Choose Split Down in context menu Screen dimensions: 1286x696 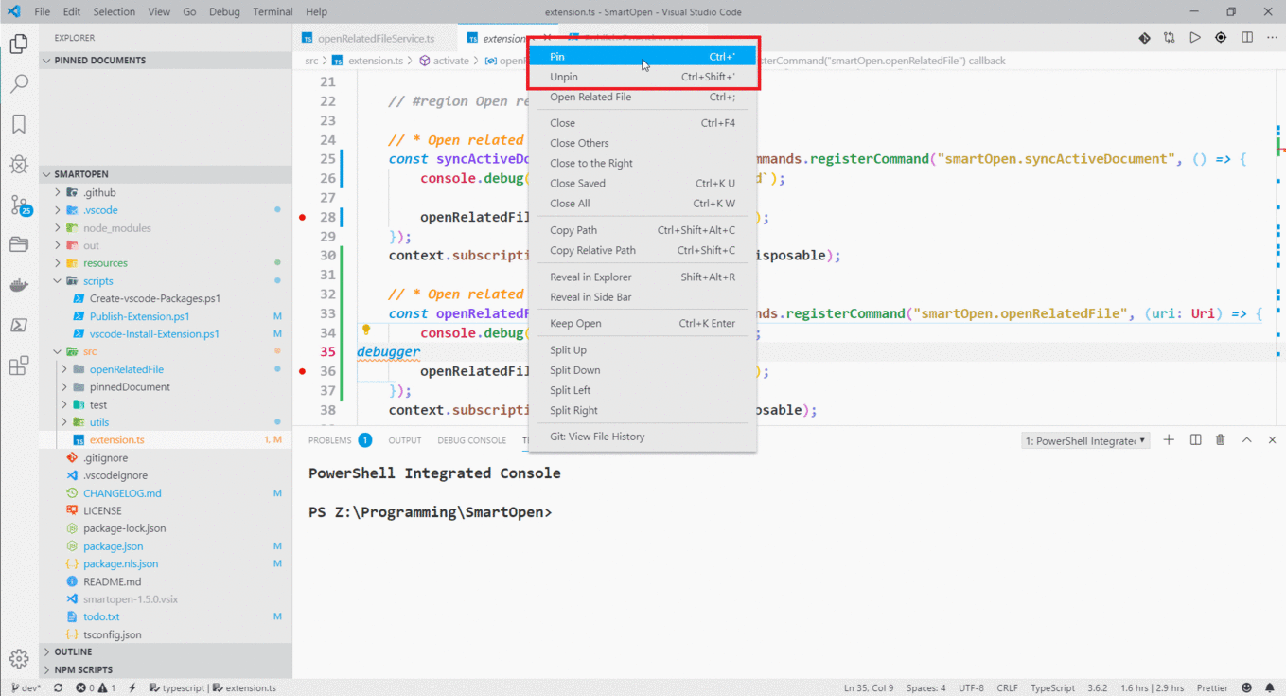point(643,370)
